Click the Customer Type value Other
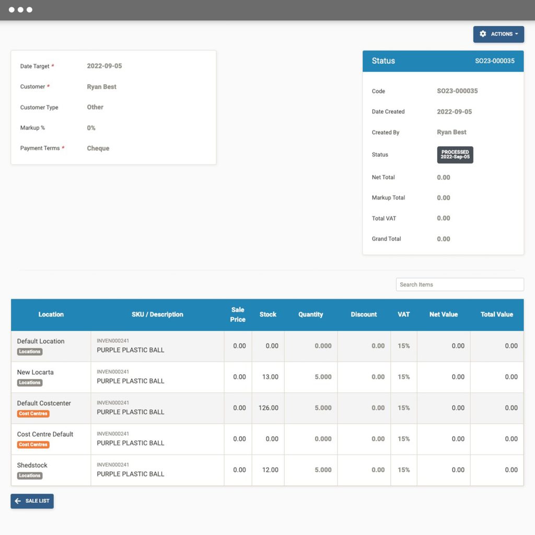Viewport: 535px width, 535px height. pos(95,107)
